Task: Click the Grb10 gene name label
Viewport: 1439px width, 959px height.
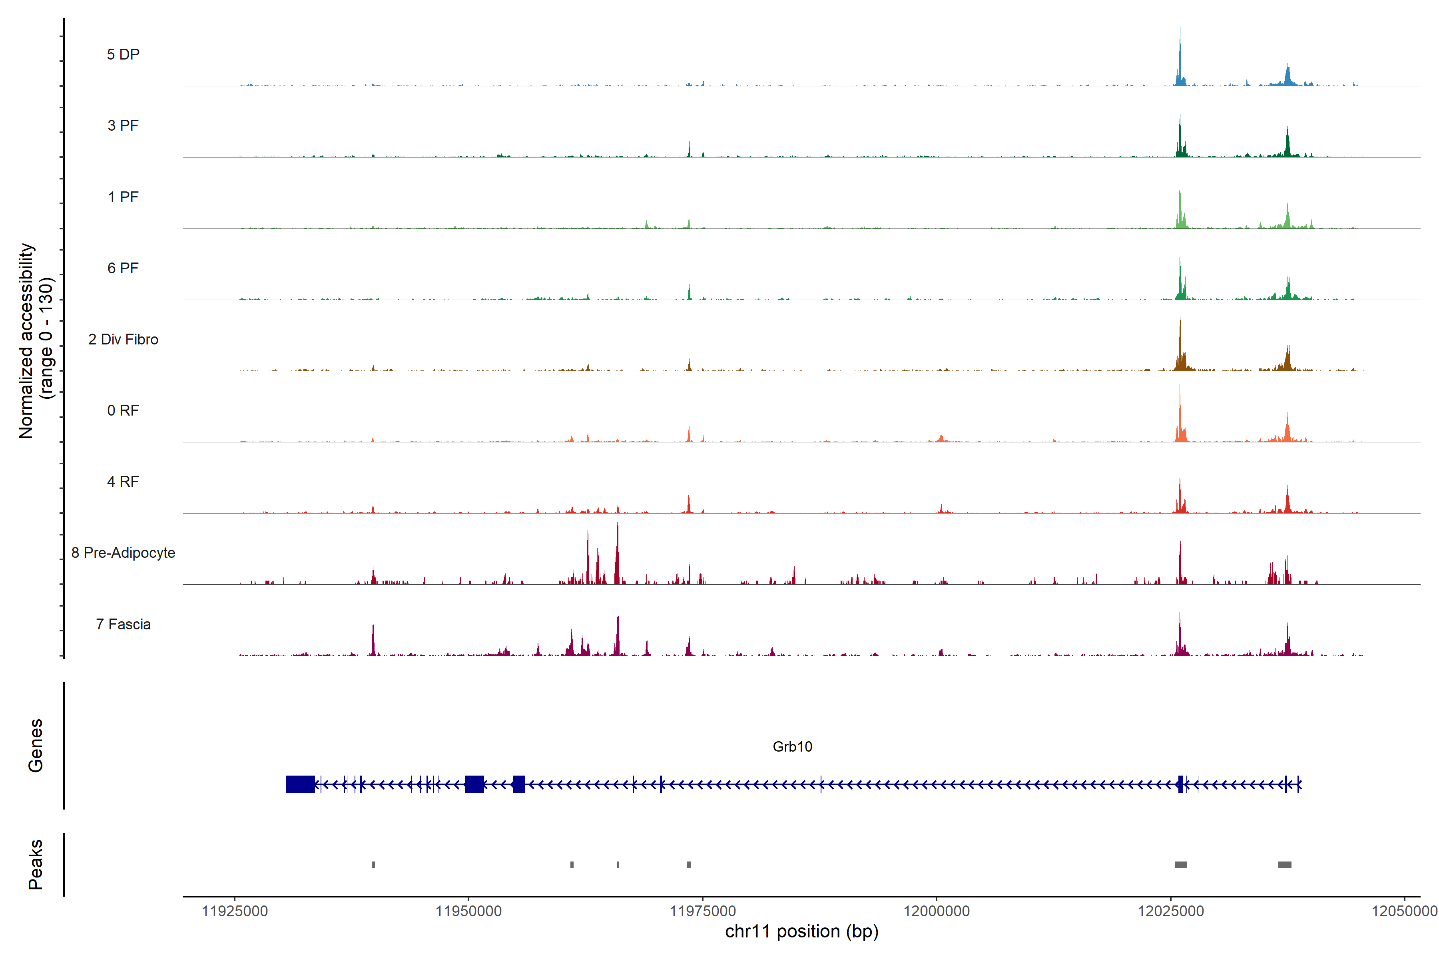Action: point(792,746)
